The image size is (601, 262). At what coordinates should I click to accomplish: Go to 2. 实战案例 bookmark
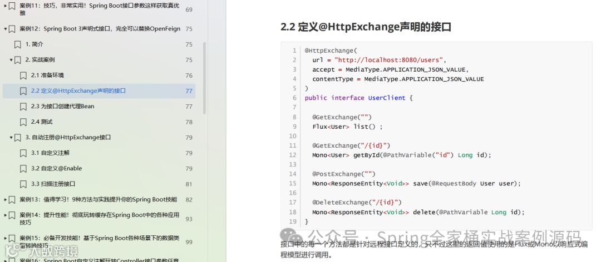pos(40,60)
